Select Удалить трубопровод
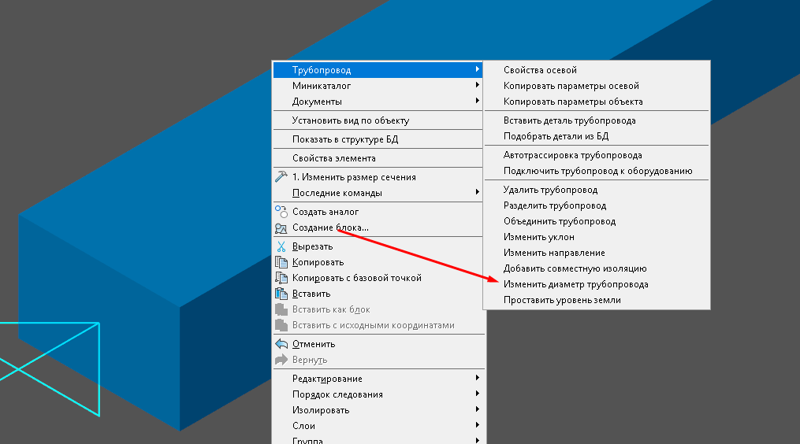 click(550, 190)
